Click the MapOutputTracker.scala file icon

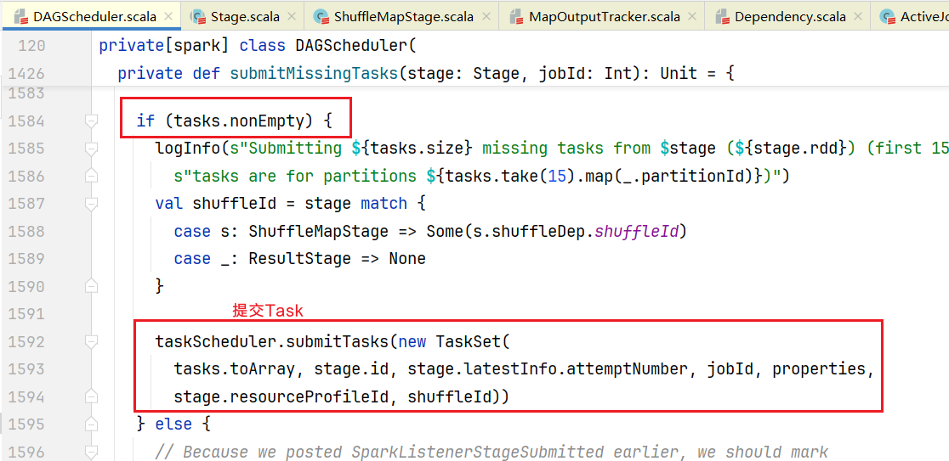pyautogui.click(x=515, y=17)
